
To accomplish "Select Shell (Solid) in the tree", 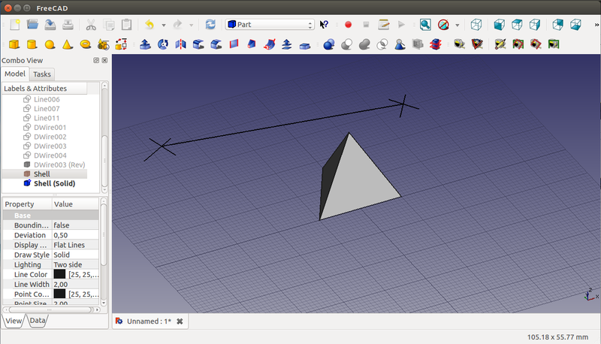I will point(54,184).
